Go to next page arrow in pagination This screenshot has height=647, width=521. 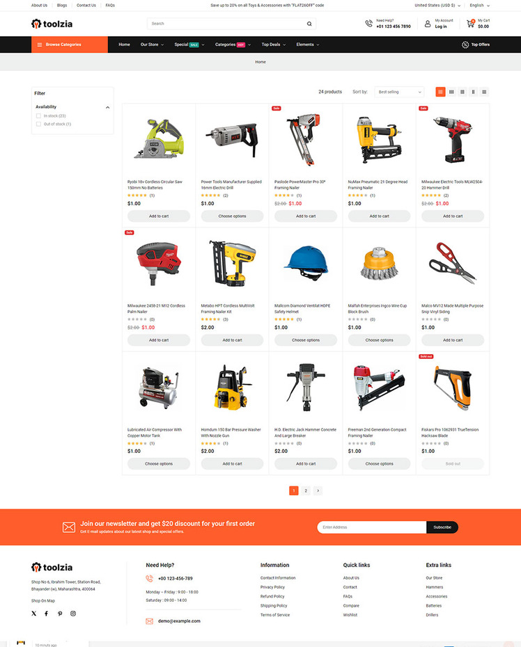(x=318, y=490)
